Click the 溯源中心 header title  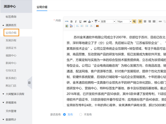[10, 7]
